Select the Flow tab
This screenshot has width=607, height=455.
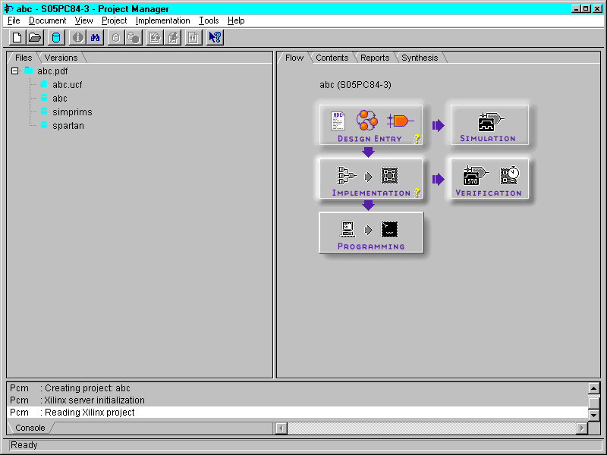pos(294,58)
